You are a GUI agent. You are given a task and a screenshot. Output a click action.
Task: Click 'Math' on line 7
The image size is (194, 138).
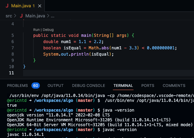(x=94, y=48)
